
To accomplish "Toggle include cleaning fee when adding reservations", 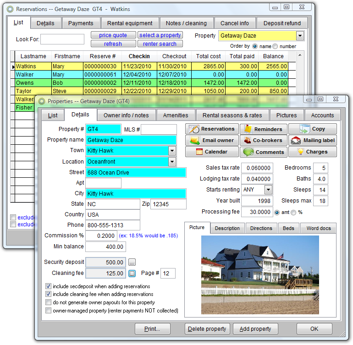I will coord(48,294).
